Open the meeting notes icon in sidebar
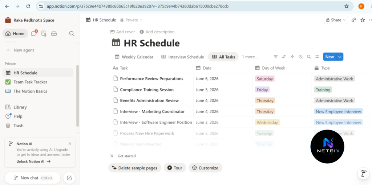The image size is (372, 185). tap(44, 34)
